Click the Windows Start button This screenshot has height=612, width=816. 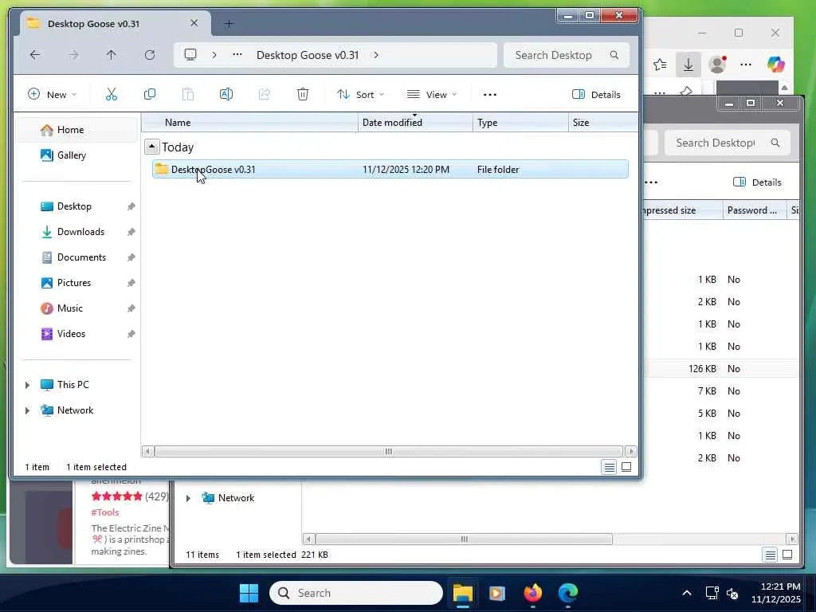(x=249, y=593)
